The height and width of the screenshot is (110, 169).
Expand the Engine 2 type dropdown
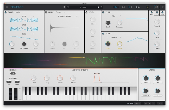click(64, 12)
